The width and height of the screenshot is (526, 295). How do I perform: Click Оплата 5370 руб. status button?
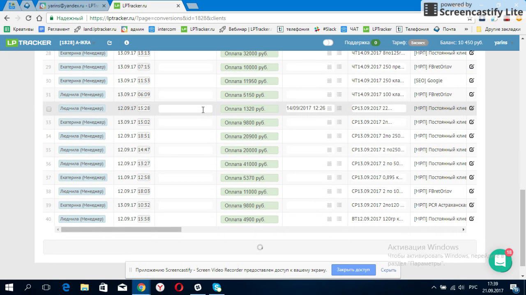pyautogui.click(x=249, y=178)
